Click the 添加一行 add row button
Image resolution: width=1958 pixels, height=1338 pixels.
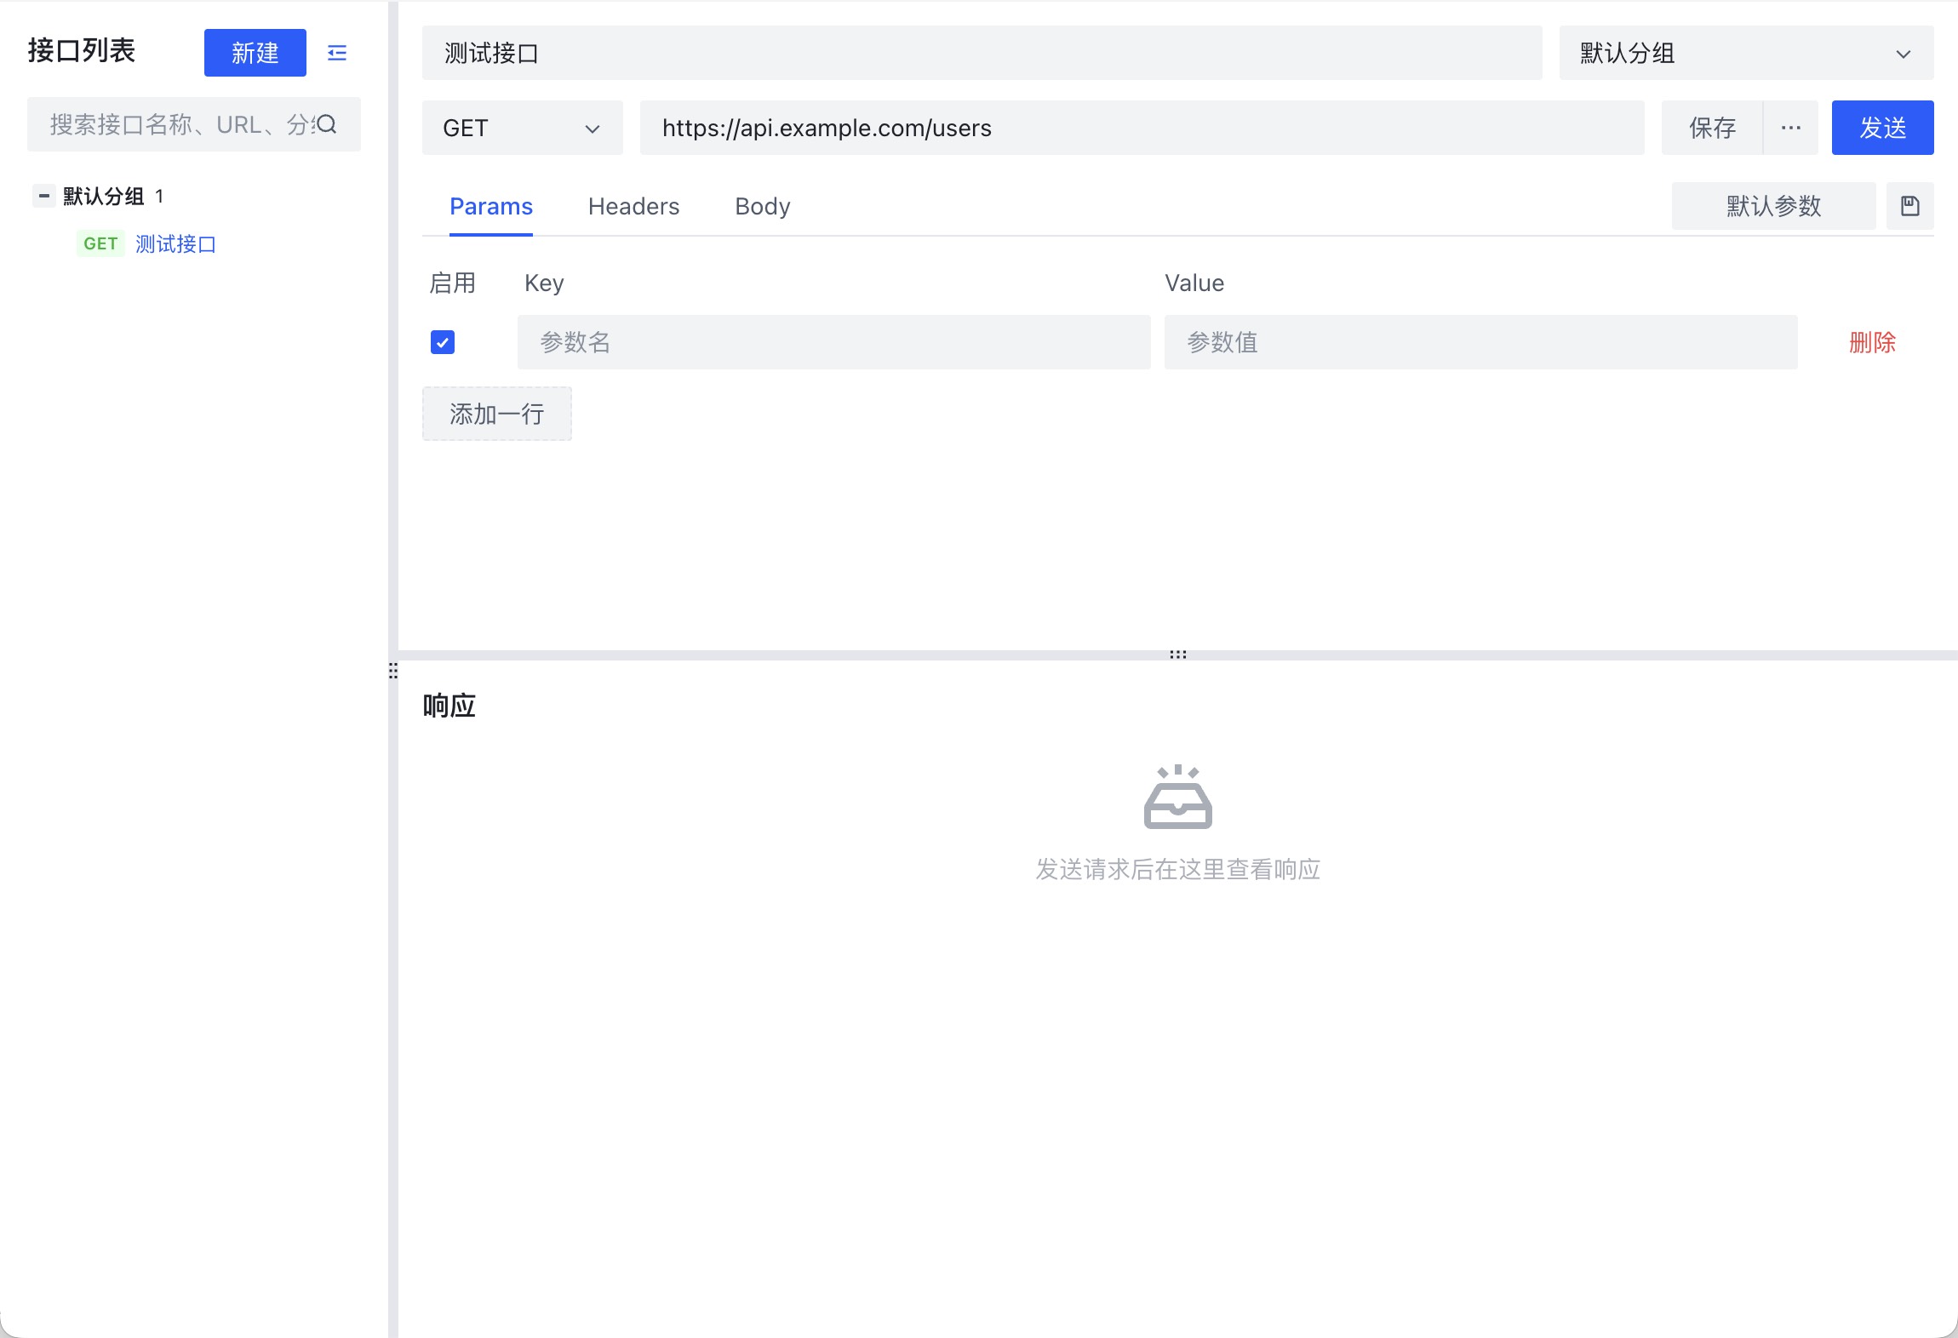(x=497, y=414)
